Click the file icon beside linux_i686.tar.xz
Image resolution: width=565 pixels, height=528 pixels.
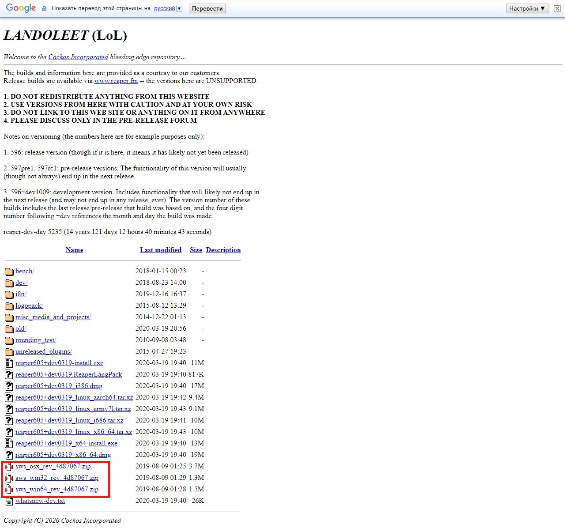pos(9,420)
